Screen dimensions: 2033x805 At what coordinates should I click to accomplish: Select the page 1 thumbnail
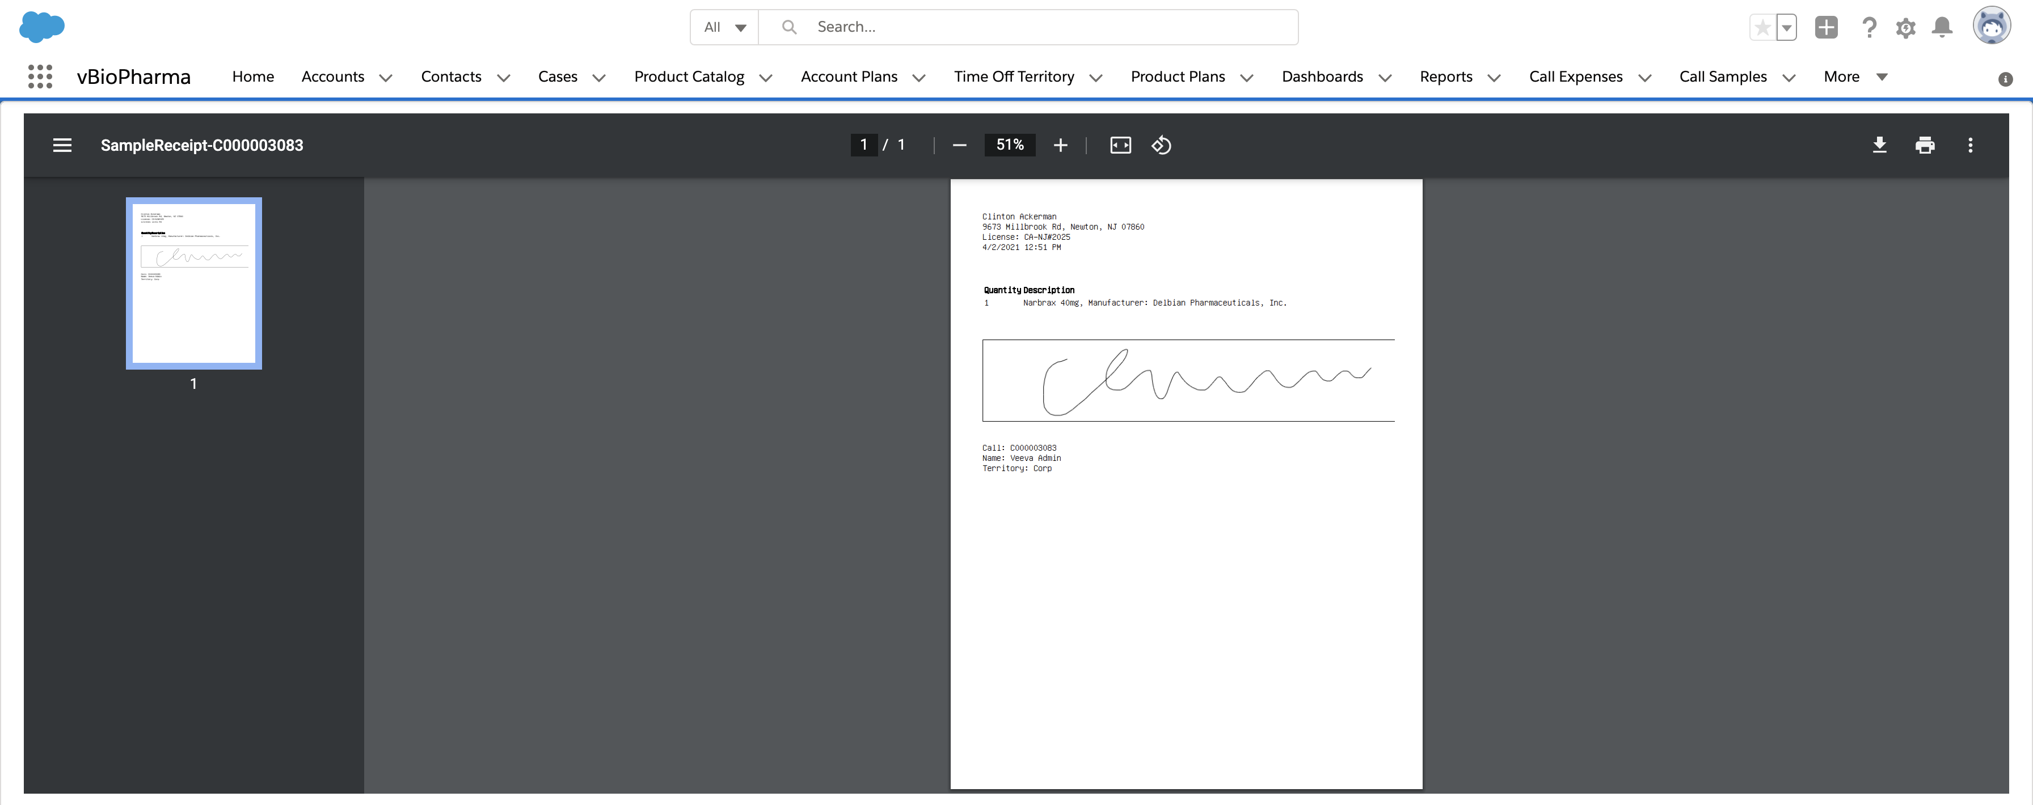coord(194,283)
